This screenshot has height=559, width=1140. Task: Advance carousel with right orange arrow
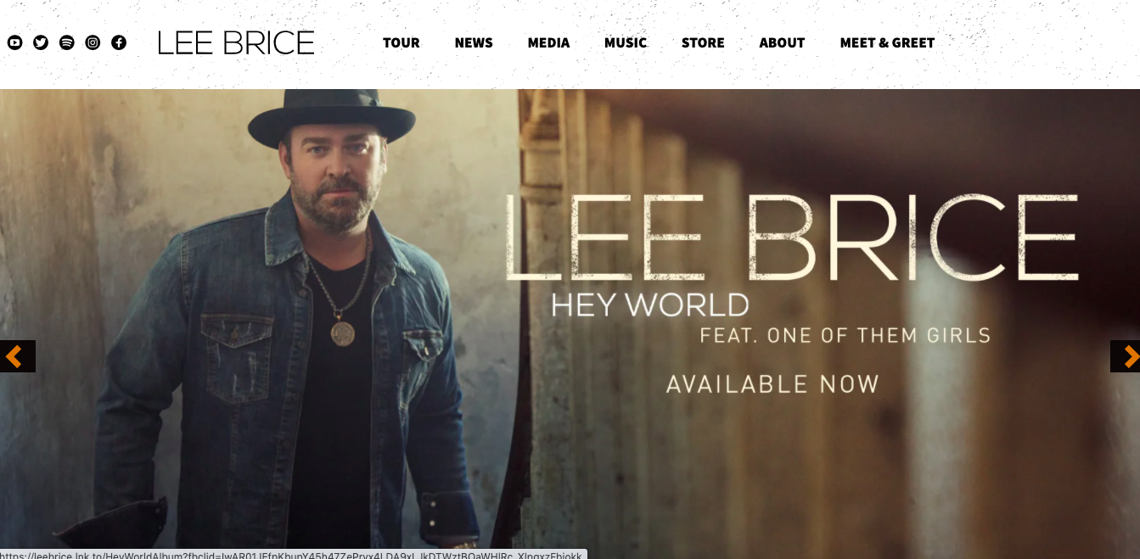pyautogui.click(x=1126, y=356)
